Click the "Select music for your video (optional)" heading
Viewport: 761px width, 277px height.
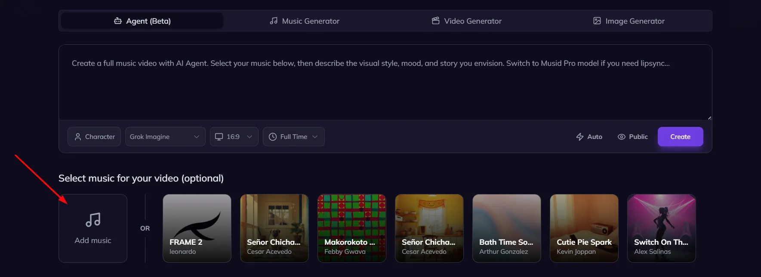(x=141, y=178)
